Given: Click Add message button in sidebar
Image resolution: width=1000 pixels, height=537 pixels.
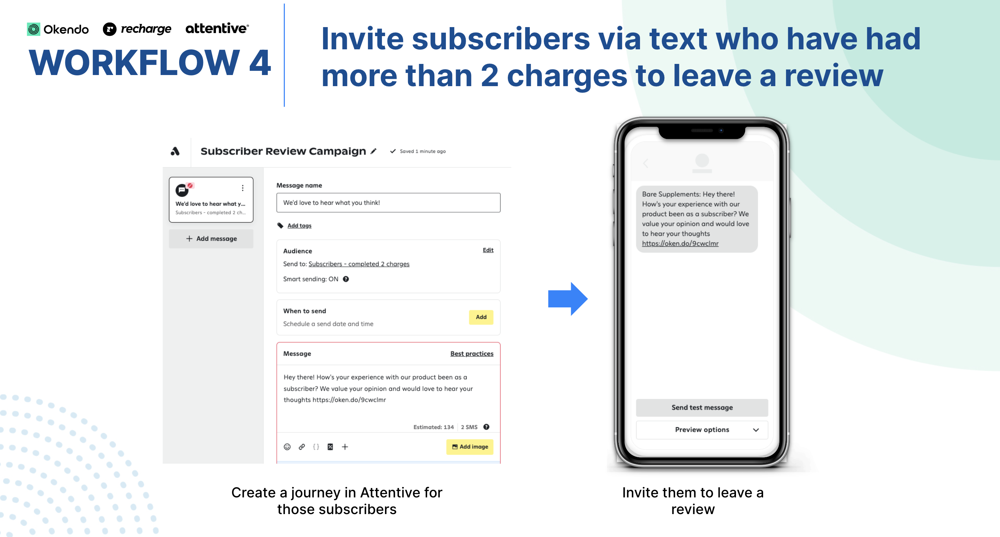Looking at the screenshot, I should point(213,238).
